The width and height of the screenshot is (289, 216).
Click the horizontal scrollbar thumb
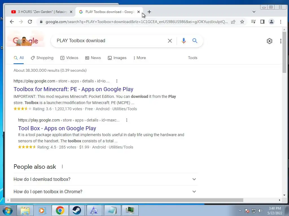tap(127, 200)
